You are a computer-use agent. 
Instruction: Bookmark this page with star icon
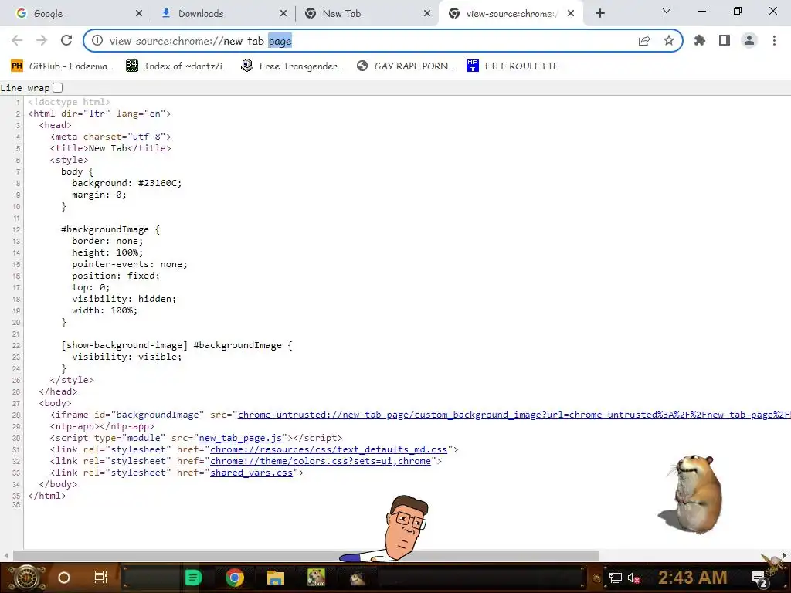pyautogui.click(x=669, y=41)
